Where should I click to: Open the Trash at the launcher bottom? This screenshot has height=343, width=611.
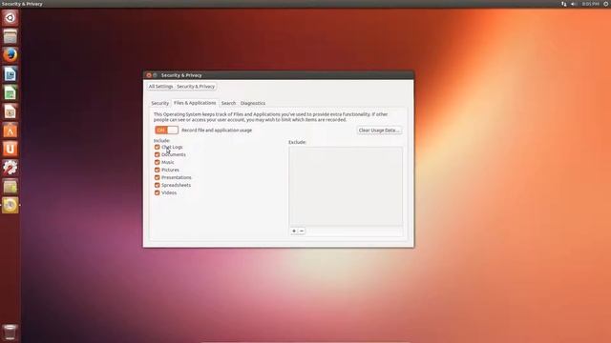point(11,333)
